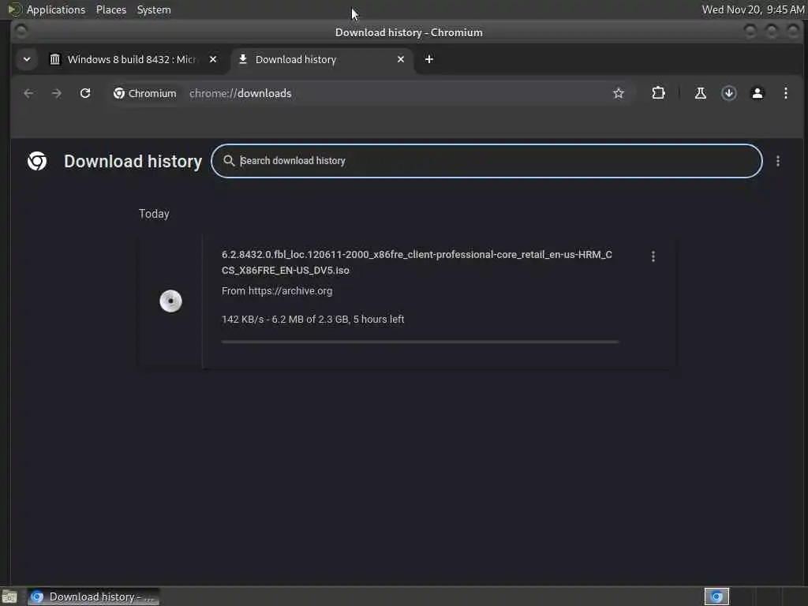The width and height of the screenshot is (808, 606).
Task: Open the Extensions puzzle icon
Action: tap(658, 93)
